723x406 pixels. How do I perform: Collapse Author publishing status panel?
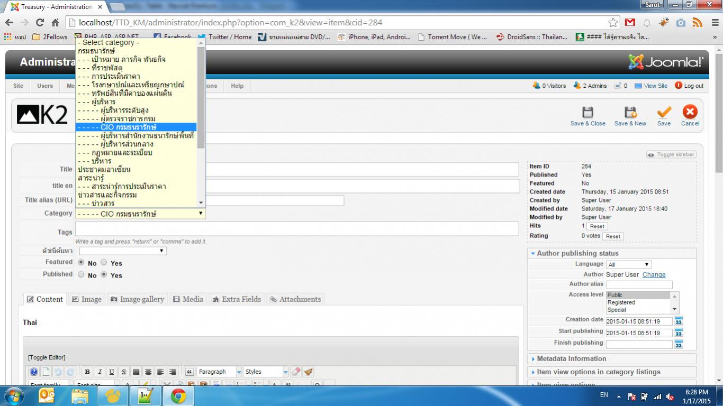612,253
